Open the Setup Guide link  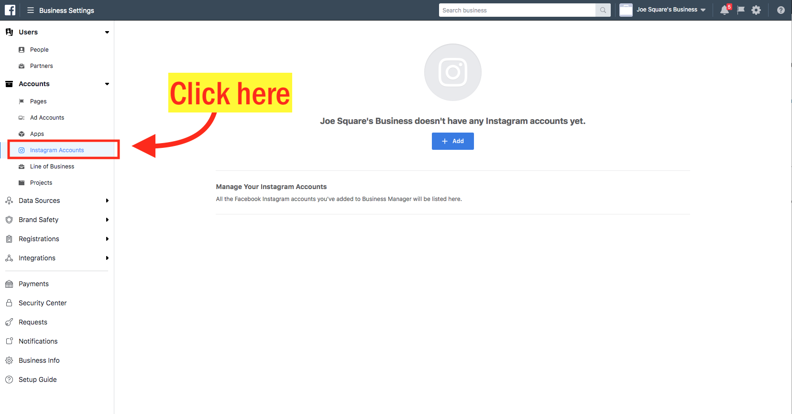point(37,380)
